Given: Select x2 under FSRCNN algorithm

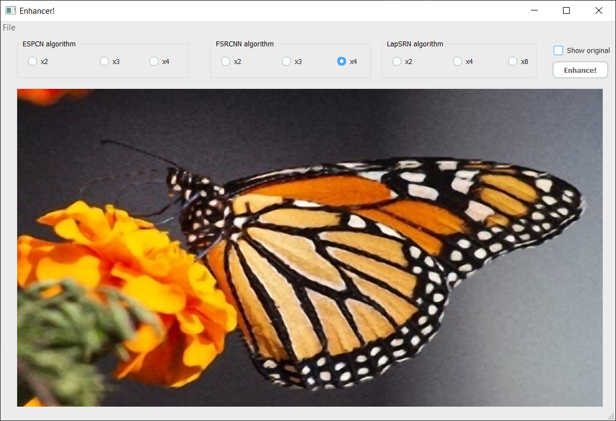Looking at the screenshot, I should click(x=225, y=61).
